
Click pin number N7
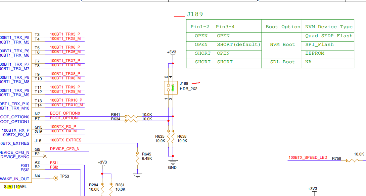(37, 114)
